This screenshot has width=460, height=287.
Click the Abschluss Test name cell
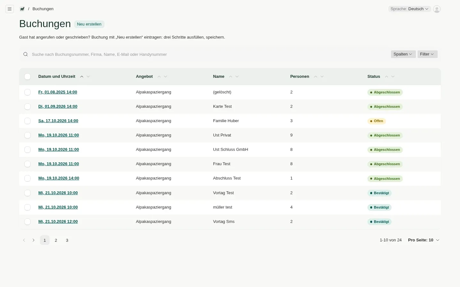[227, 178]
